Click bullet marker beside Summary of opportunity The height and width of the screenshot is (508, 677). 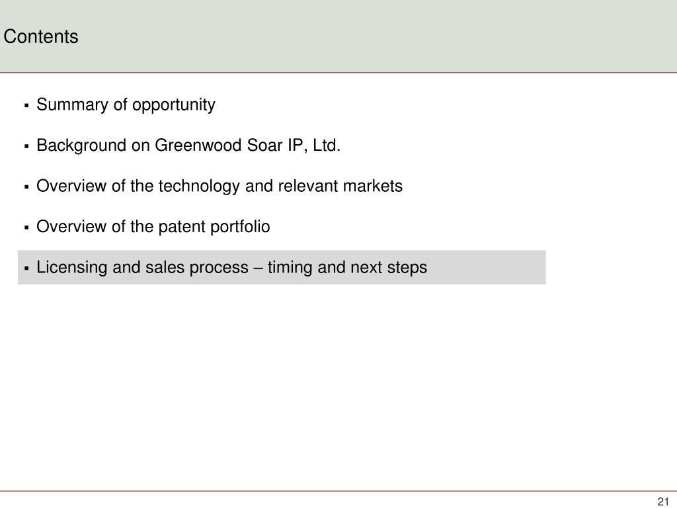(x=26, y=105)
